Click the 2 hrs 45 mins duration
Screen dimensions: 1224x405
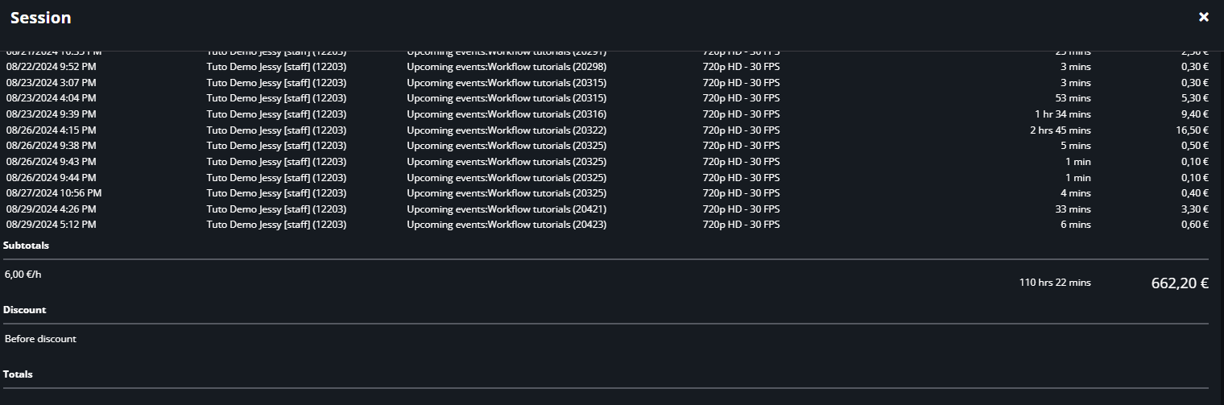click(1061, 130)
